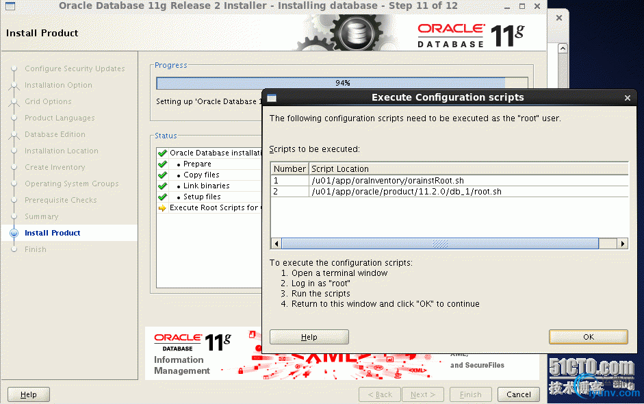Viewport: 644px width, 404px height.
Task: Click the installer's bottom-left Help button
Action: [x=28, y=394]
